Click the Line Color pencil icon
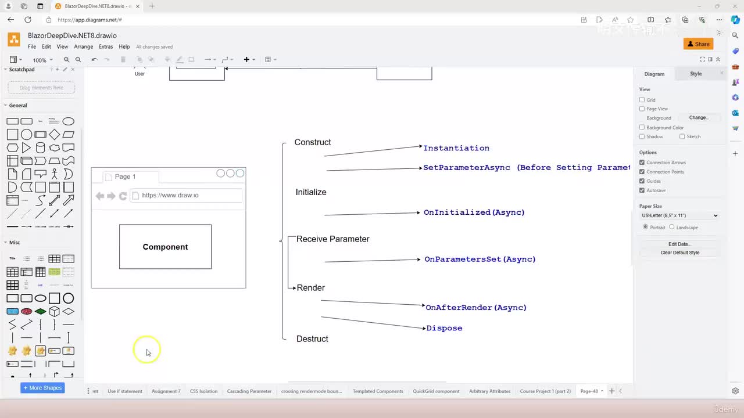 pyautogui.click(x=179, y=60)
